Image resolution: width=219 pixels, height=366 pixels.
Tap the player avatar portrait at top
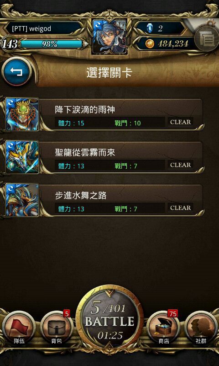click(109, 37)
